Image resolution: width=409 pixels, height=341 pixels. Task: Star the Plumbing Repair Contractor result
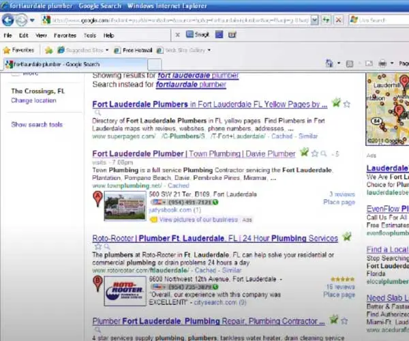click(344, 321)
